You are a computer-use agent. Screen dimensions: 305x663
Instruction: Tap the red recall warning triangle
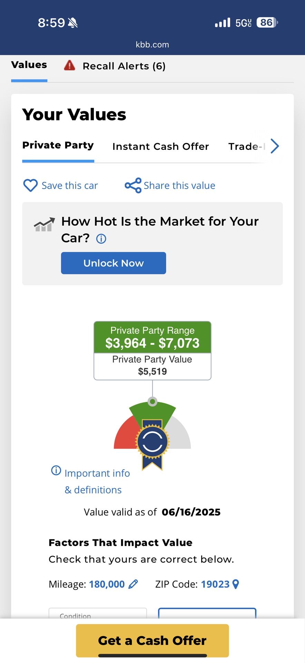coord(69,65)
